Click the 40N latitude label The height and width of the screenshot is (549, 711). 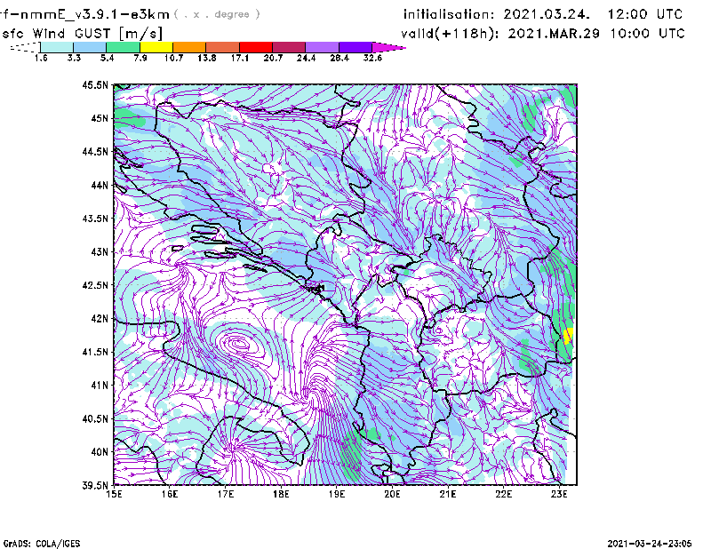[100, 452]
